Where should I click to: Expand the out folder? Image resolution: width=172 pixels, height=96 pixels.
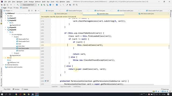tap(5, 58)
